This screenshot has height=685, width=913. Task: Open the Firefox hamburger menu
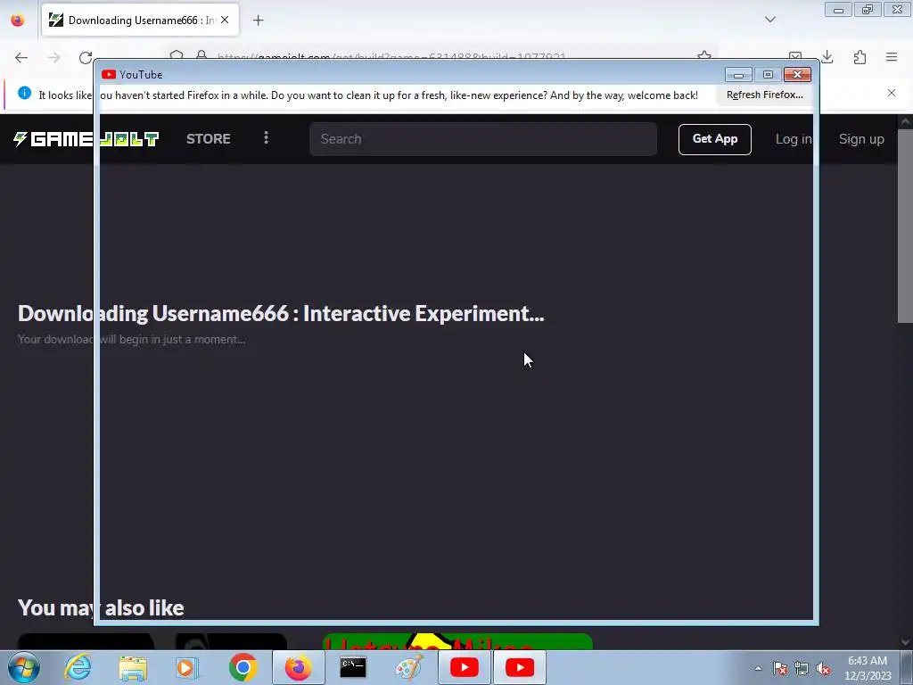pos(892,57)
